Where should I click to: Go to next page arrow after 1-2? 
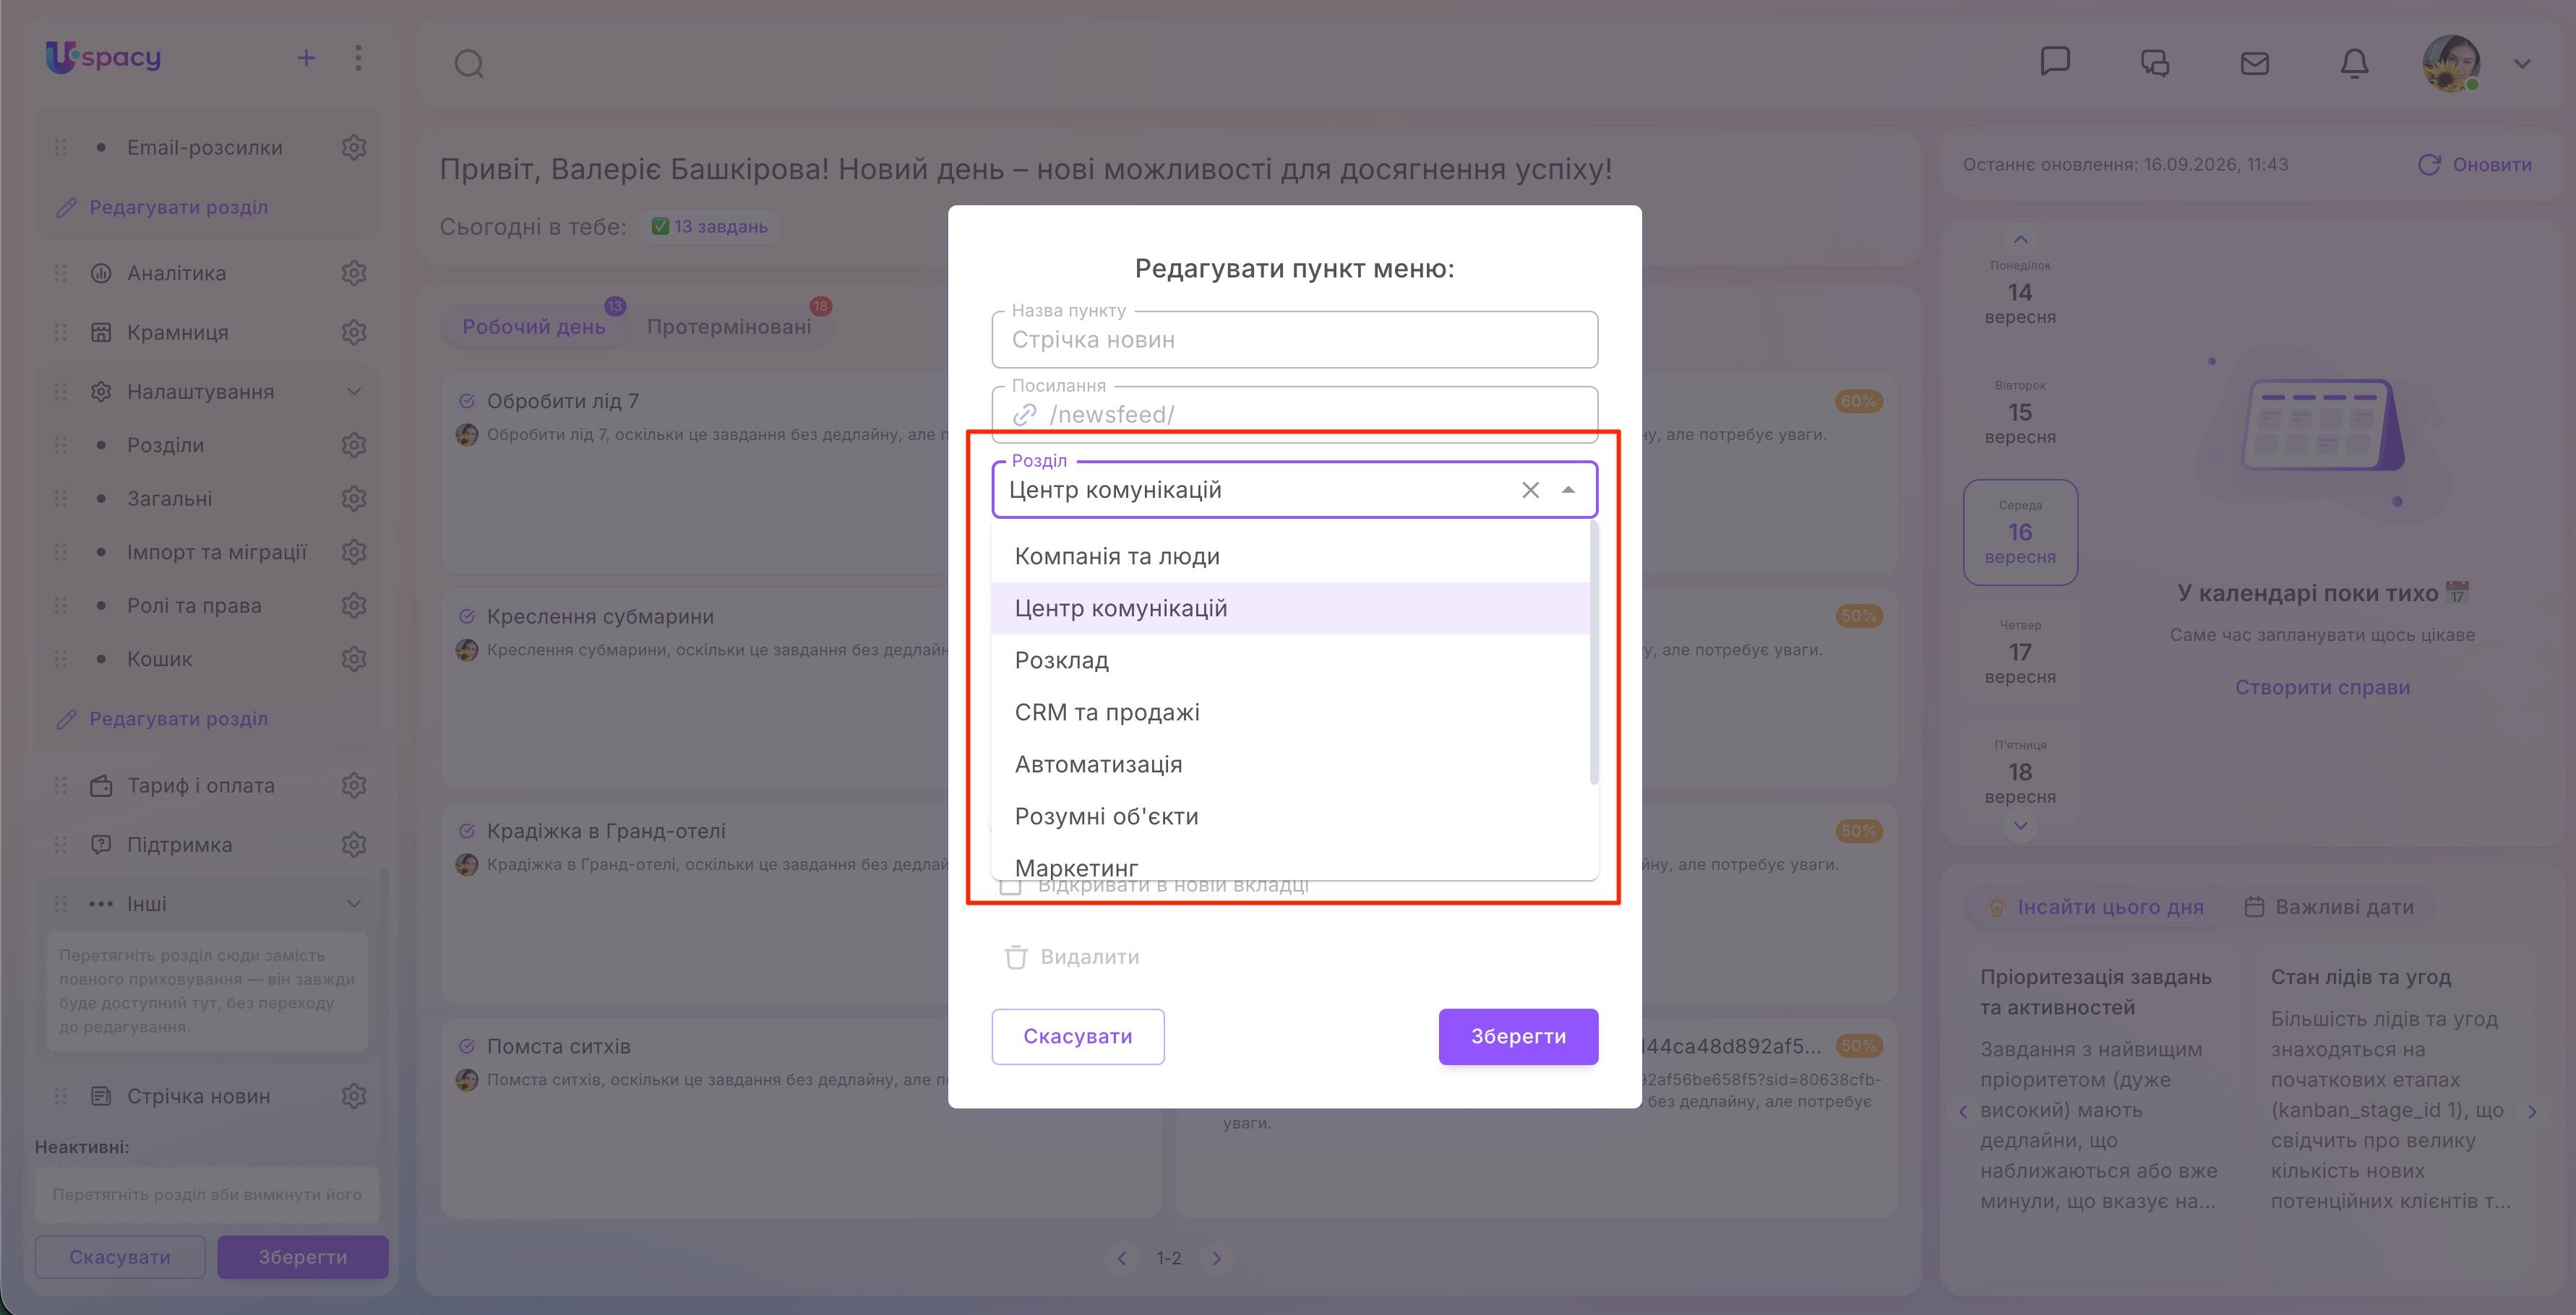pyautogui.click(x=1217, y=1258)
